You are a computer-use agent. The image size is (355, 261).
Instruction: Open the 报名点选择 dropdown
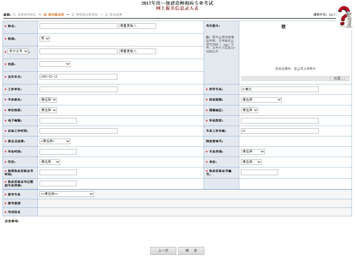tap(55, 141)
